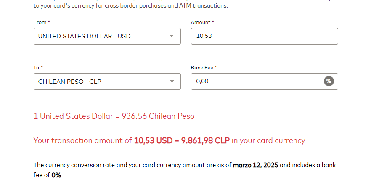Click the bold 0% bank fee value

[x=56, y=175]
